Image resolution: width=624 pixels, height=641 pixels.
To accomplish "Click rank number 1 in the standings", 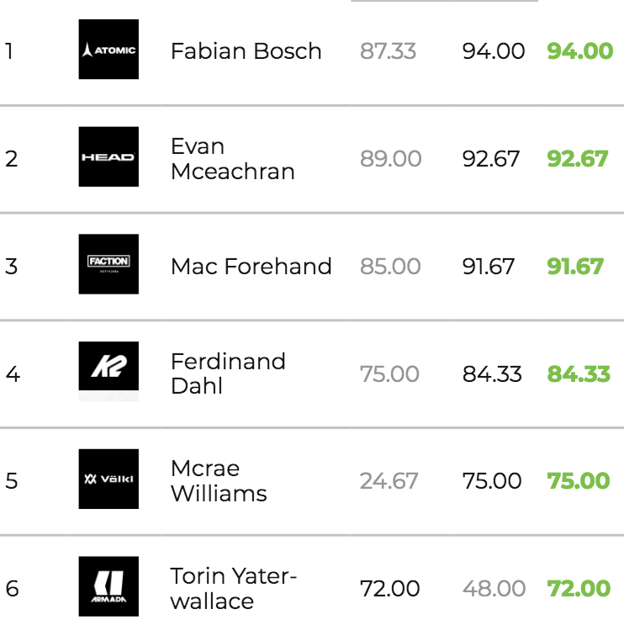I will 9,51.
